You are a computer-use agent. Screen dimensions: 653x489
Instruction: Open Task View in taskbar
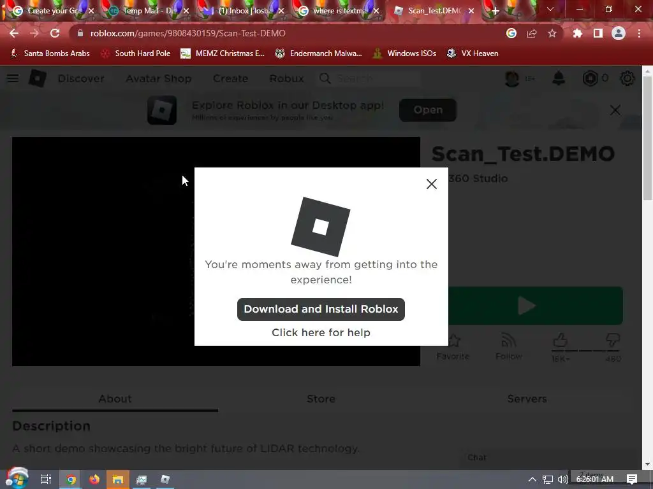click(45, 479)
